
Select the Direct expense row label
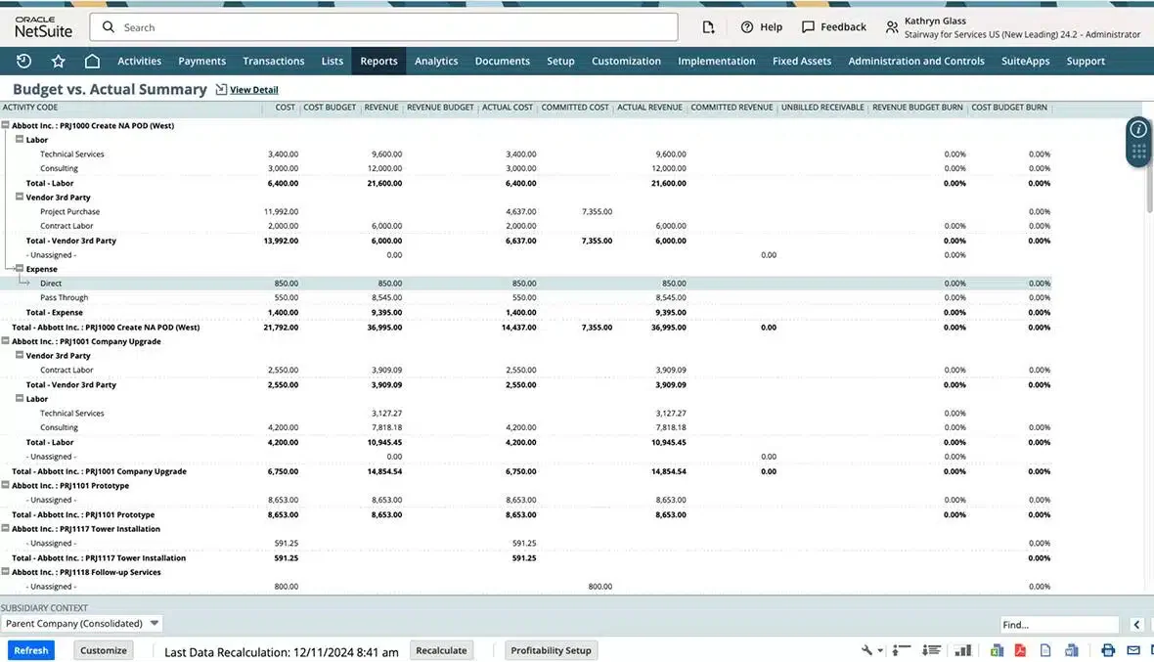click(x=51, y=284)
